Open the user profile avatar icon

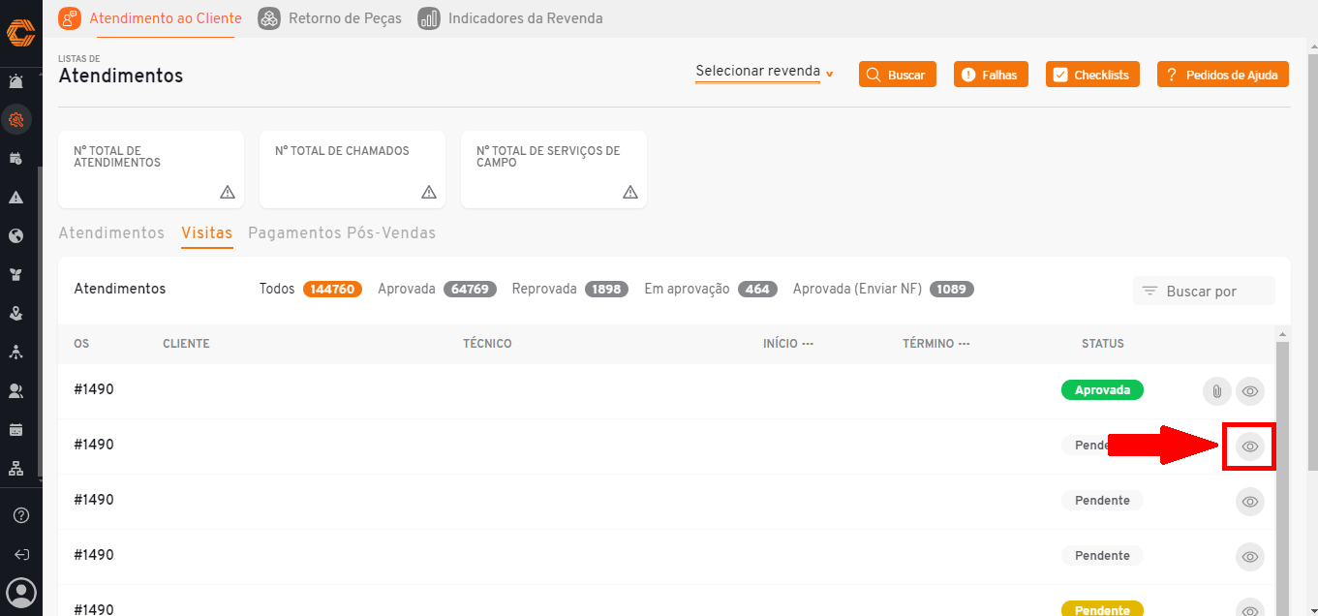click(x=20, y=592)
